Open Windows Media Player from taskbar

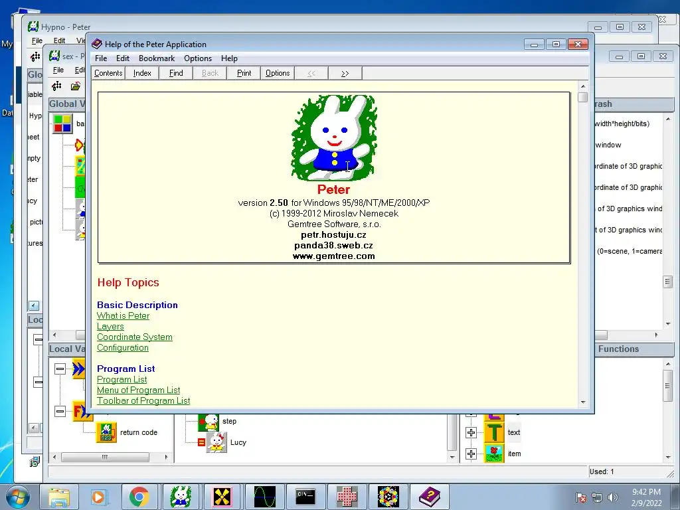click(x=99, y=497)
